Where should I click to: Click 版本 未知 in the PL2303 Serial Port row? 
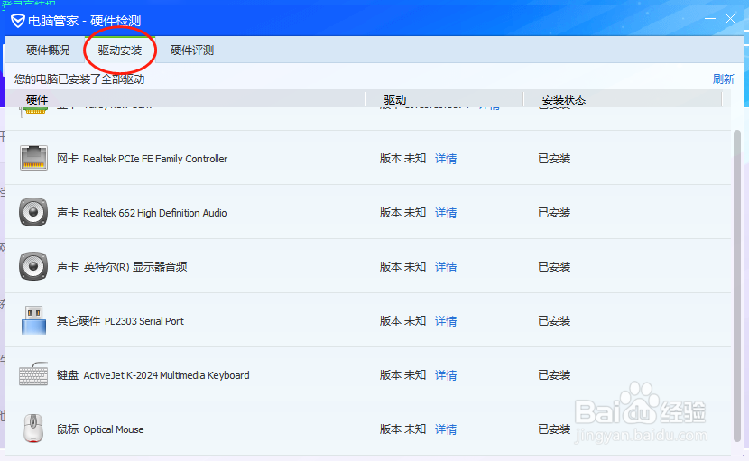pos(402,321)
